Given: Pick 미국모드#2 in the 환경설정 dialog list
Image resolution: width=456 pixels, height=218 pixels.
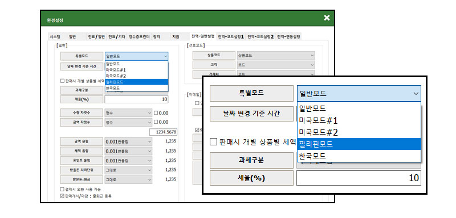Looking at the screenshot, I should (x=136, y=76).
